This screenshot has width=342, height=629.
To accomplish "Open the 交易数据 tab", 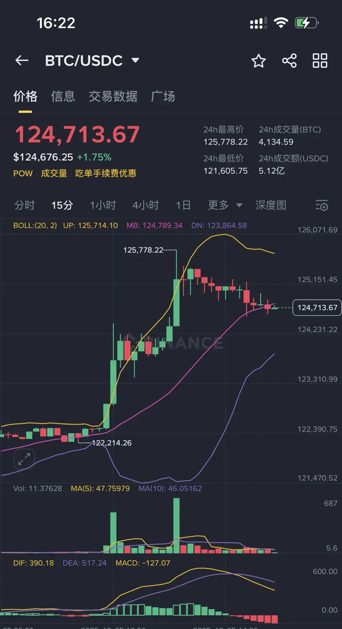I will click(x=113, y=97).
